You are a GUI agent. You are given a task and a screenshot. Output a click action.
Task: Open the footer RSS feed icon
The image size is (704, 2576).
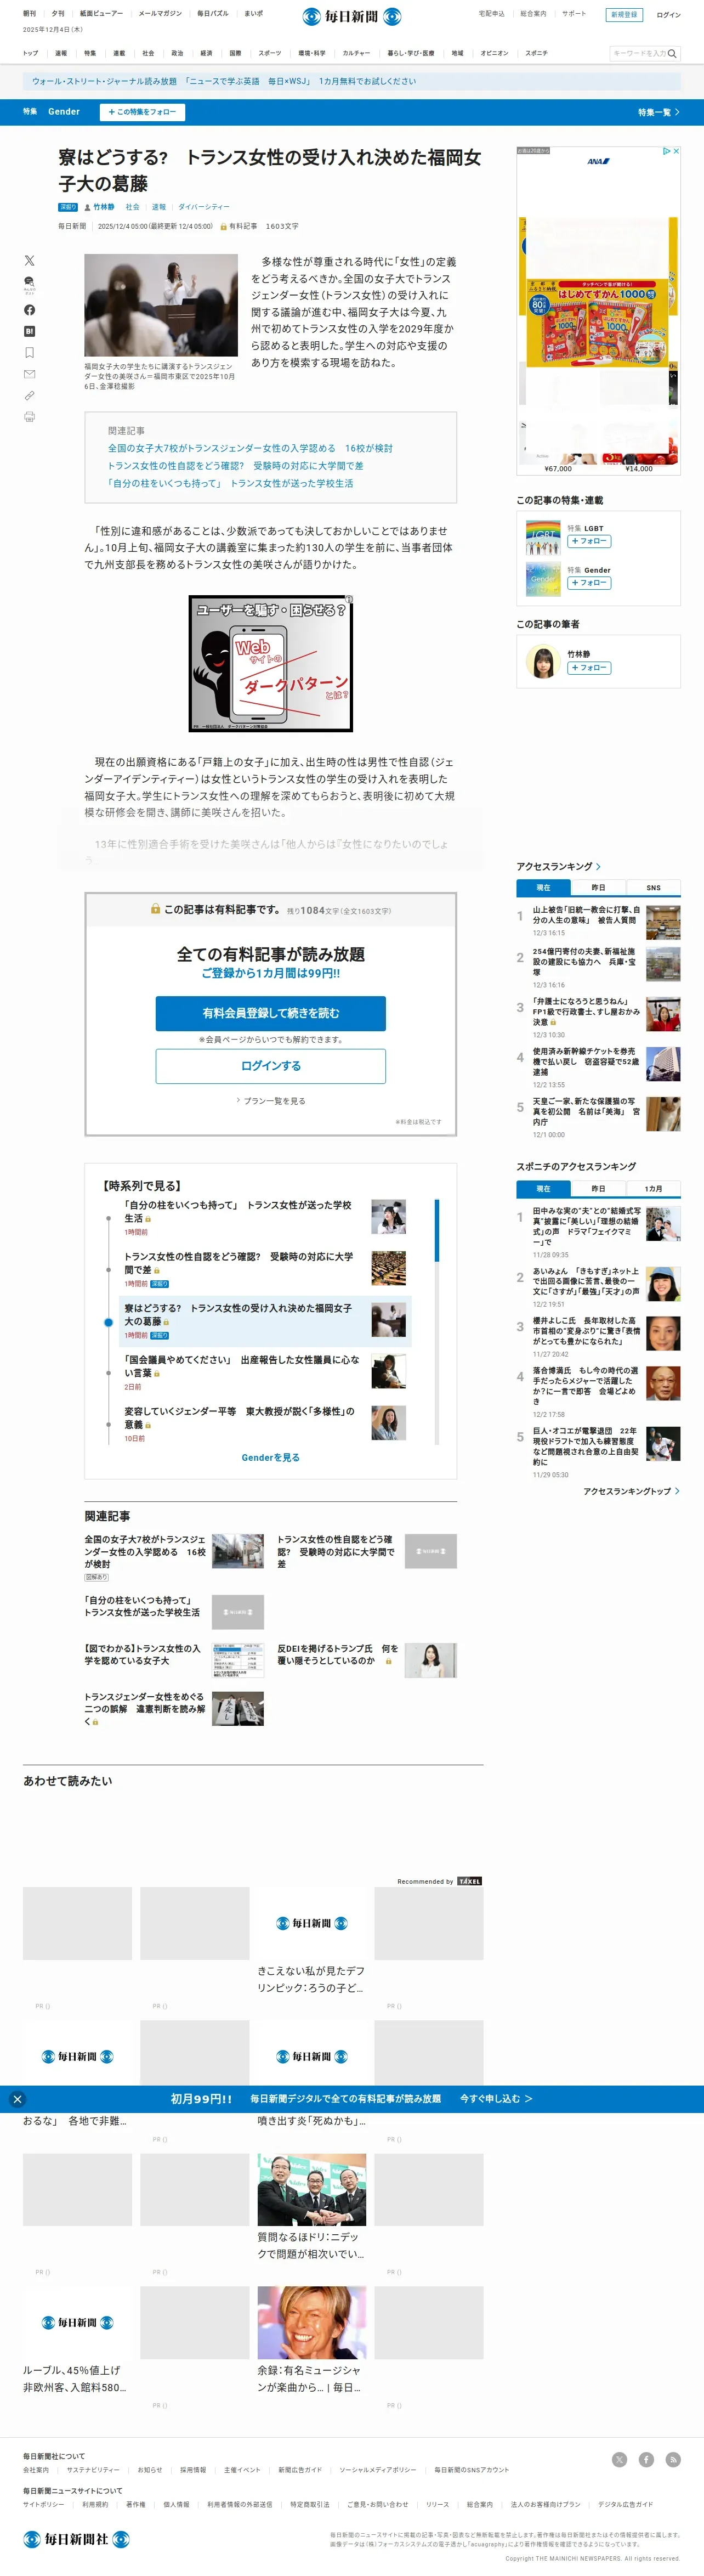coord(674,2459)
